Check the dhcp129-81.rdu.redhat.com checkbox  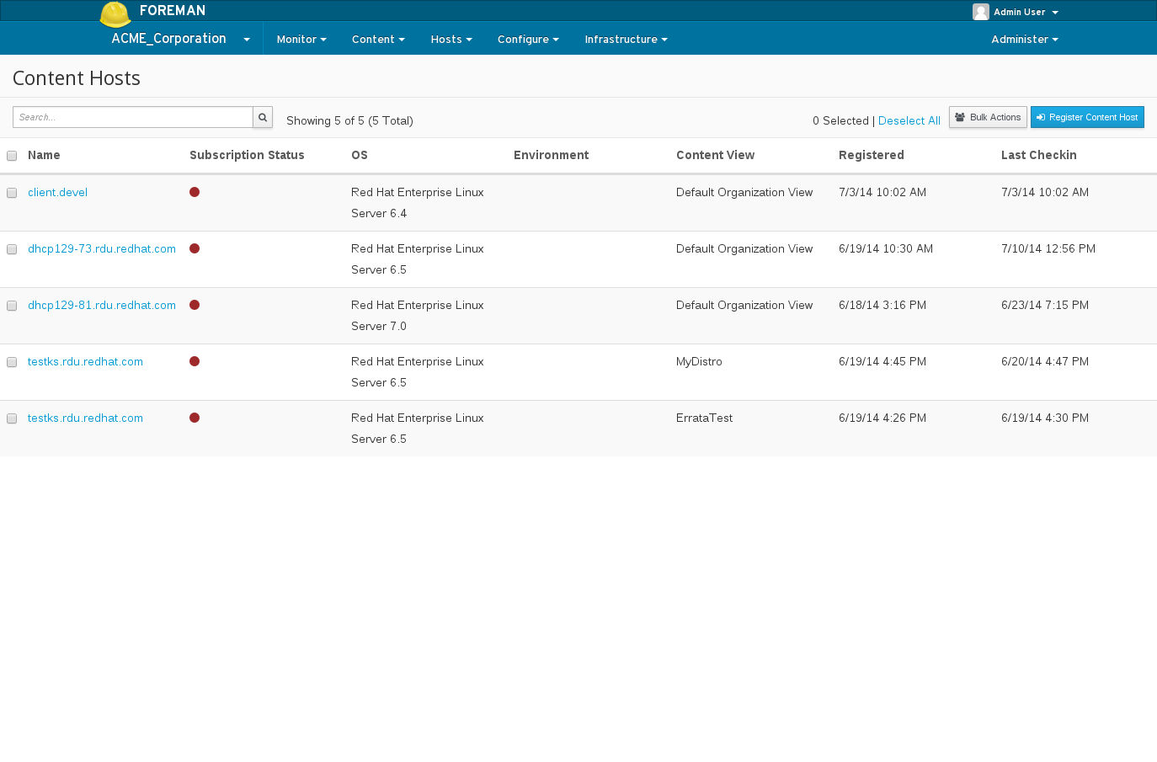tap(12, 306)
